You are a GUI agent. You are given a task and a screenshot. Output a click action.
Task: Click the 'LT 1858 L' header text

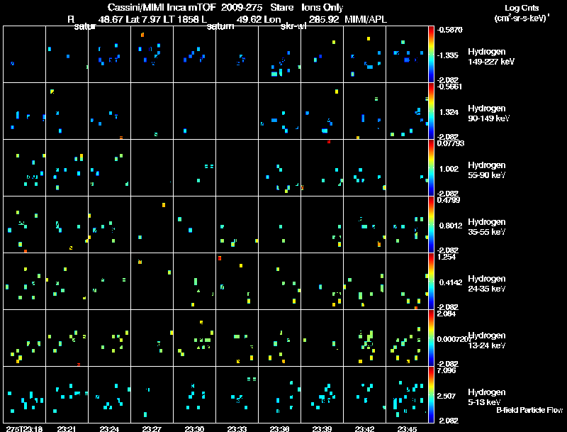(185, 19)
